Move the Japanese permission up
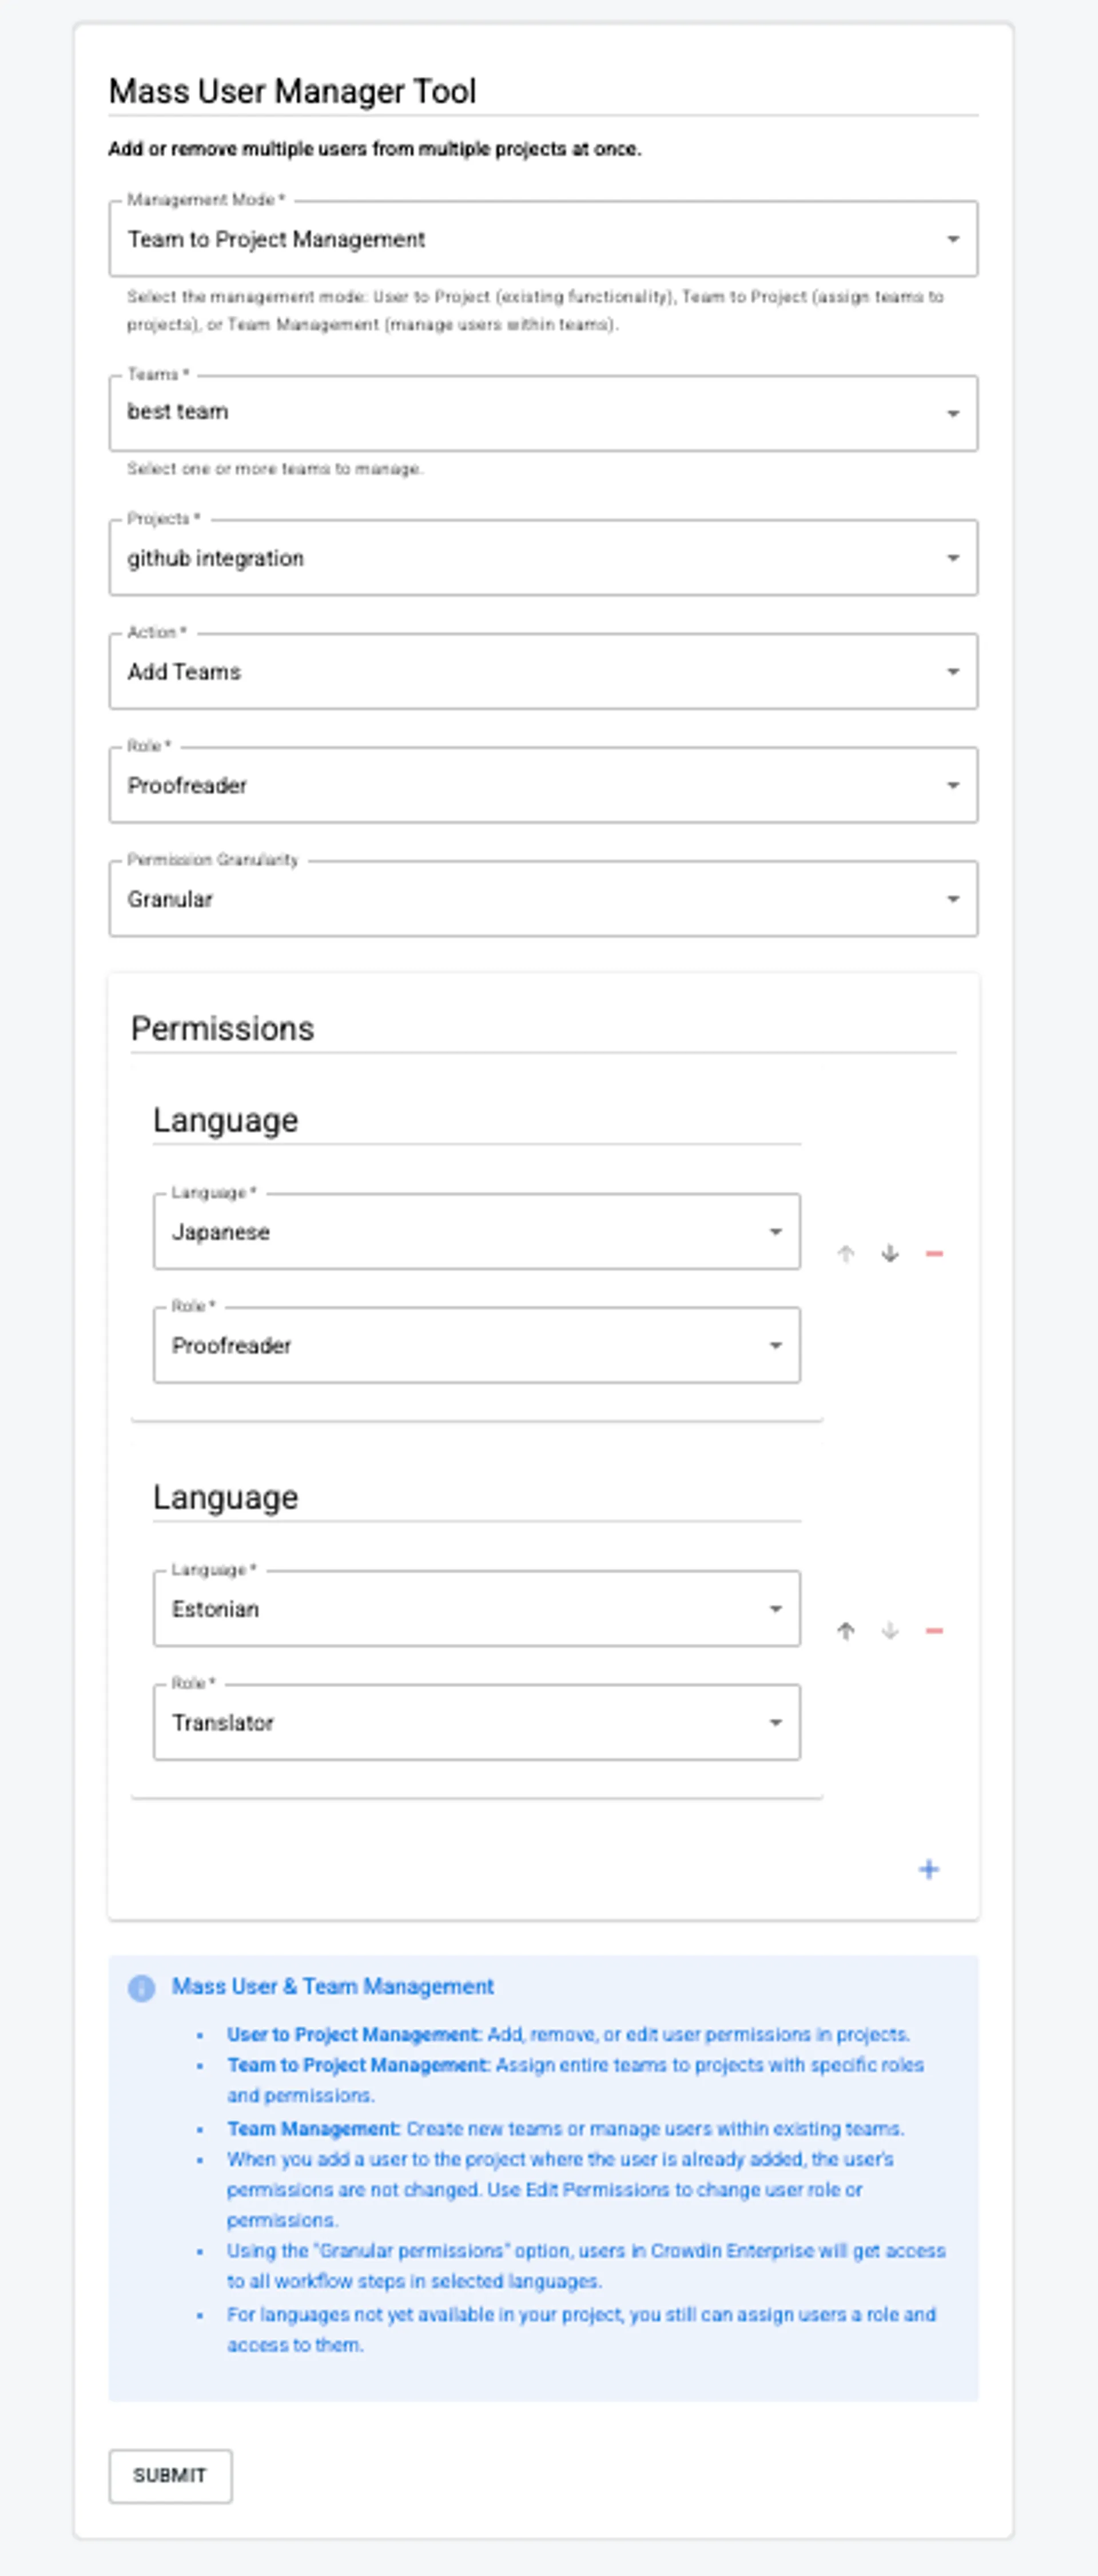This screenshot has width=1098, height=2576. [x=846, y=1252]
